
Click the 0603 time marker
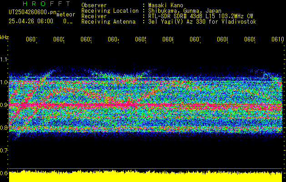coord(86,39)
